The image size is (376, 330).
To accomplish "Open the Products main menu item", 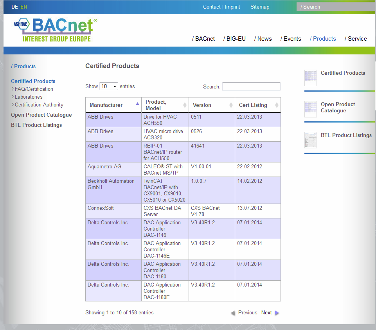I will 323,39.
